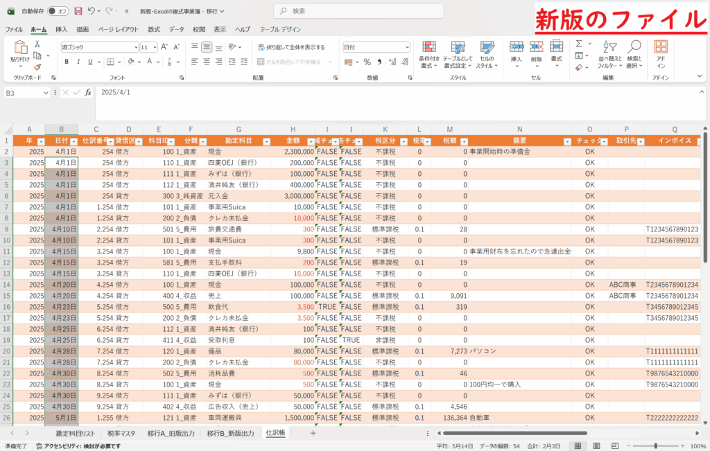Image resolution: width=710 pixels, height=451 pixels.
Task: Switch to the 税率マスタ sheet tab
Action: pyautogui.click(x=122, y=433)
